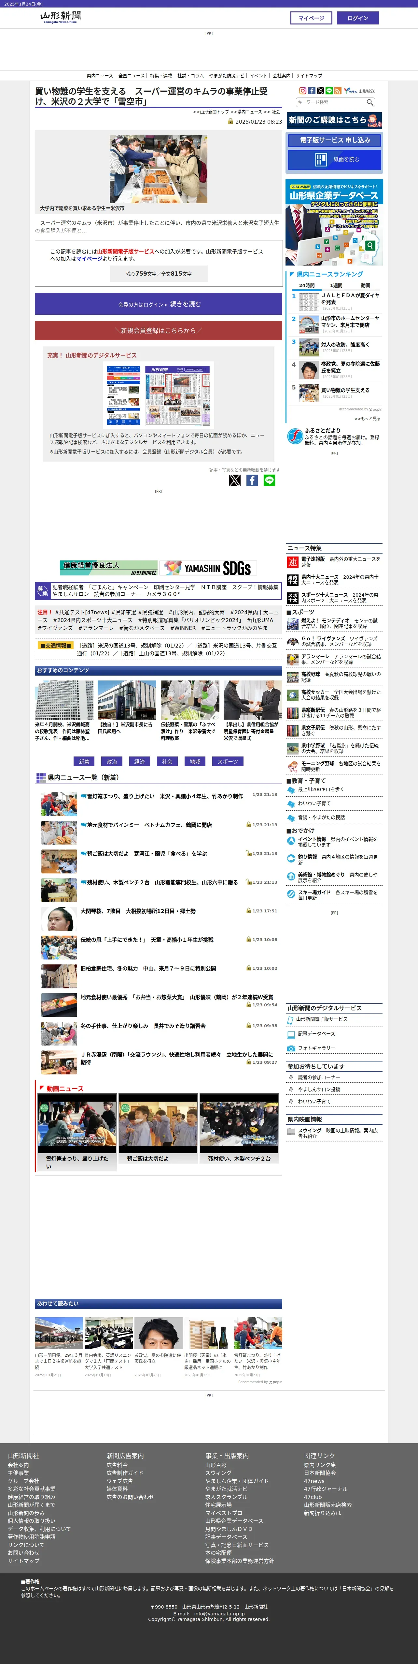
Task: Open the 会社案内 footer link
Action: tap(18, 1465)
